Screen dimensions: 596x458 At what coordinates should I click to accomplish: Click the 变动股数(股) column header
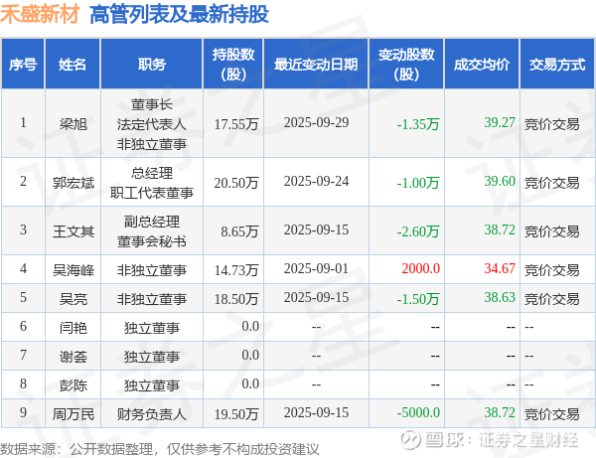point(406,64)
